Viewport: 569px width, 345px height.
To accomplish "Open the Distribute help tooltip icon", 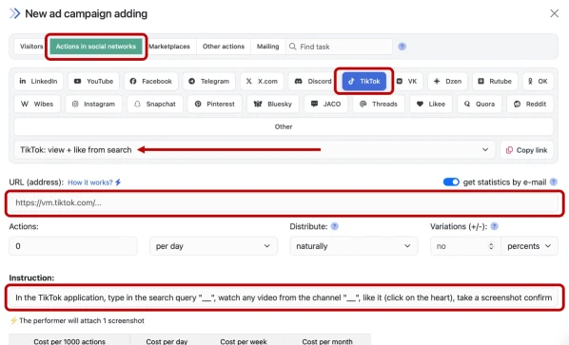I will [x=335, y=226].
